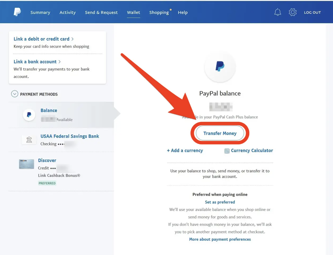This screenshot has height=255, width=333.
Task: Click the Discover card thumbnail
Action: [26, 164]
